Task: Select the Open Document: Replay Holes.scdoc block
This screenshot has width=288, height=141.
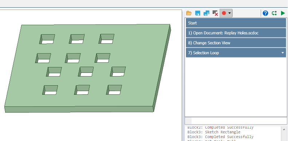Action: click(x=236, y=33)
